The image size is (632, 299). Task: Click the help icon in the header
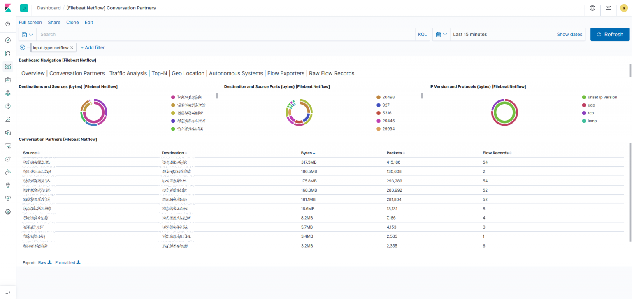point(592,8)
